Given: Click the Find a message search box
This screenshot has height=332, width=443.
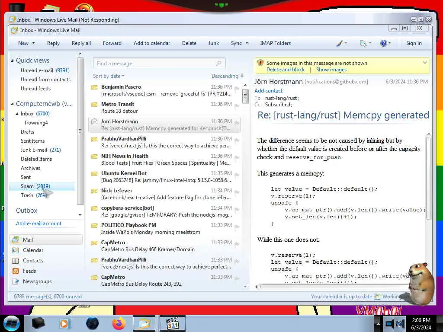Looking at the screenshot, I should (159, 63).
